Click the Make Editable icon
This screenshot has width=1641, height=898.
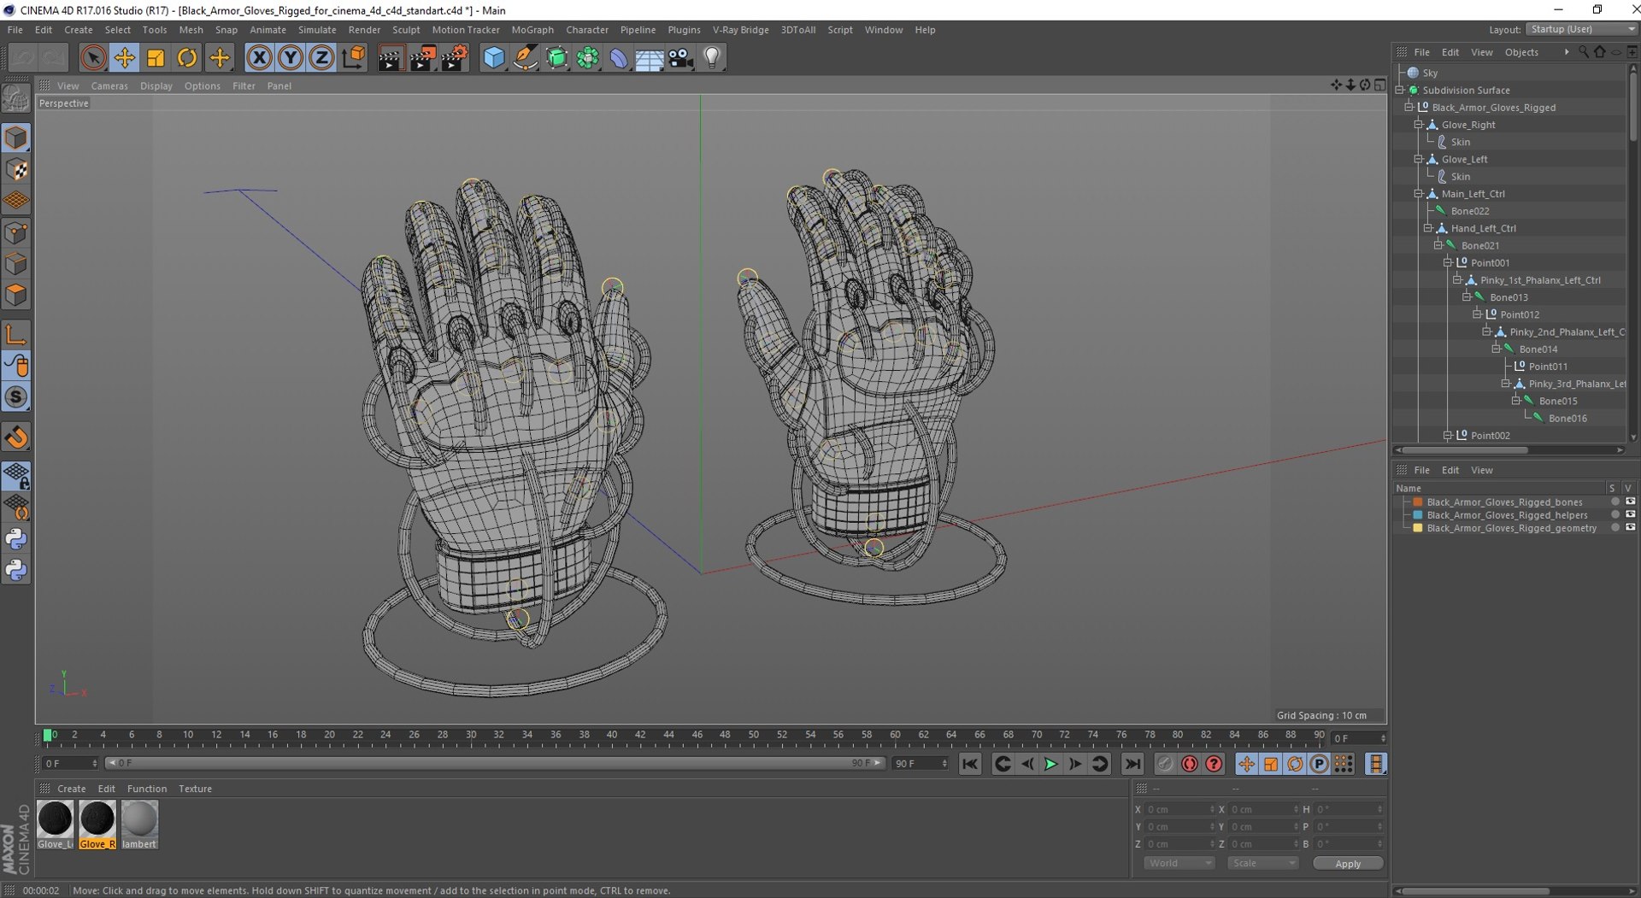[x=16, y=100]
